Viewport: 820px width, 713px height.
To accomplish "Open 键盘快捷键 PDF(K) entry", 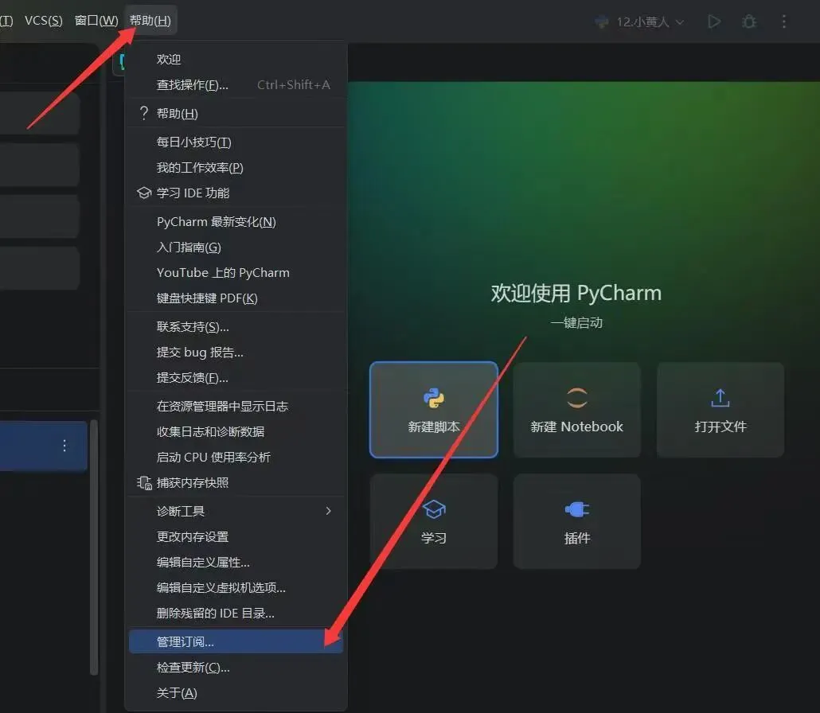I will (x=236, y=298).
